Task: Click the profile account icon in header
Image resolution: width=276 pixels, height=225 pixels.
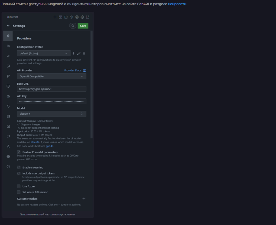Action: pyautogui.click(x=77, y=17)
